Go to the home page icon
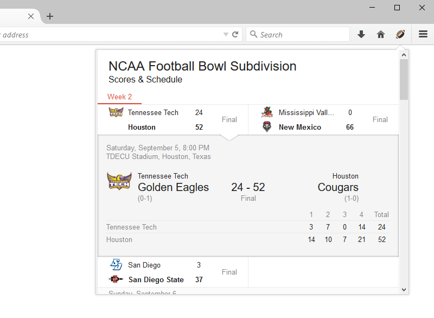Viewport: 434px width, 318px height. [x=381, y=35]
